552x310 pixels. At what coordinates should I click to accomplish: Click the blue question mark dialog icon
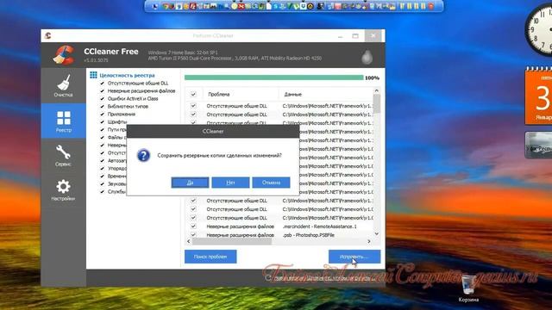coord(144,155)
